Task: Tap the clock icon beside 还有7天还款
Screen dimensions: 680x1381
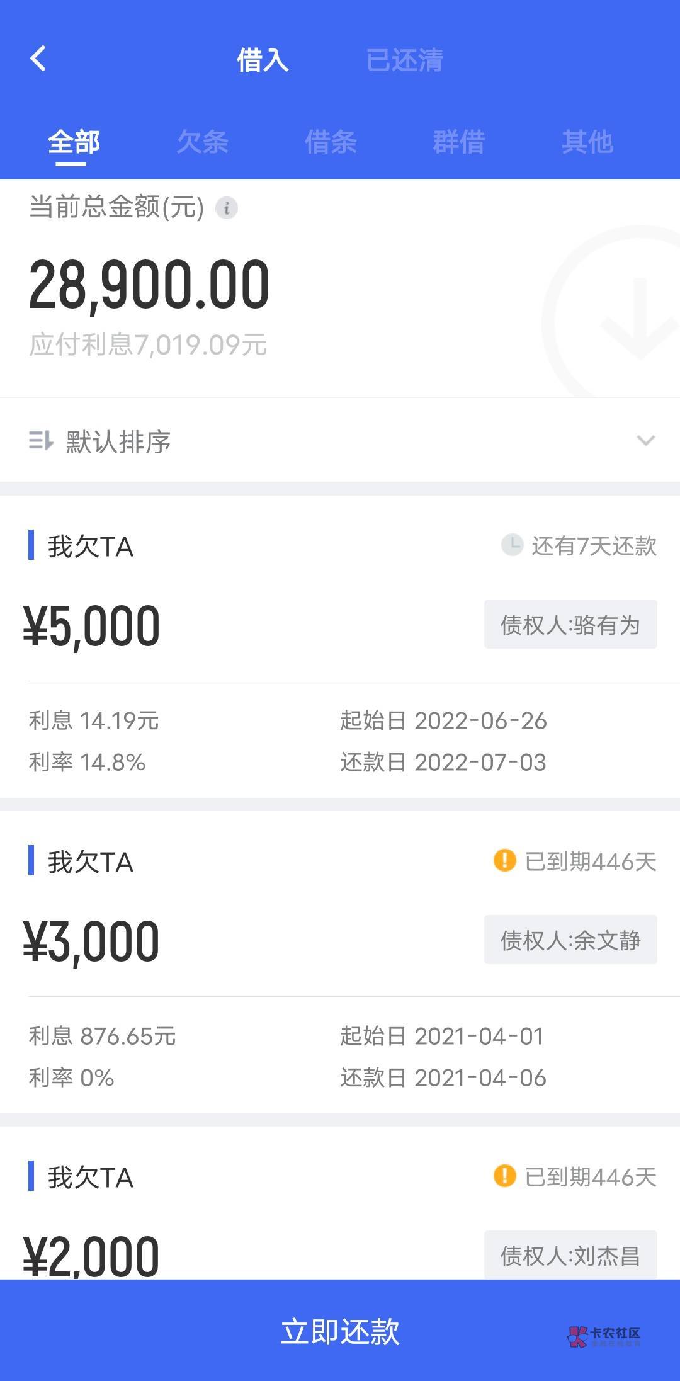Action: [x=512, y=545]
